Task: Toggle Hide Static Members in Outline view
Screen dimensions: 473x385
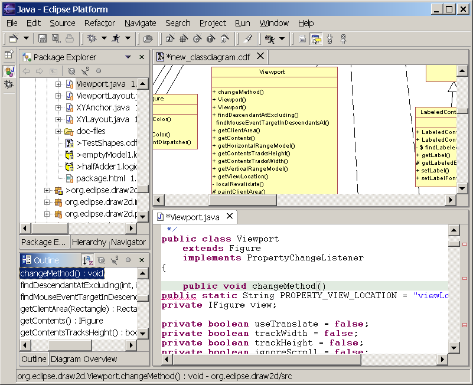Action: tap(115, 260)
